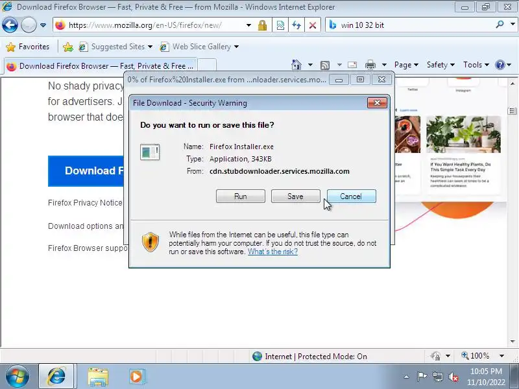Image resolution: width=519 pixels, height=389 pixels.
Task: Click the page vertical scrollbar down arrow
Action: [513, 341]
